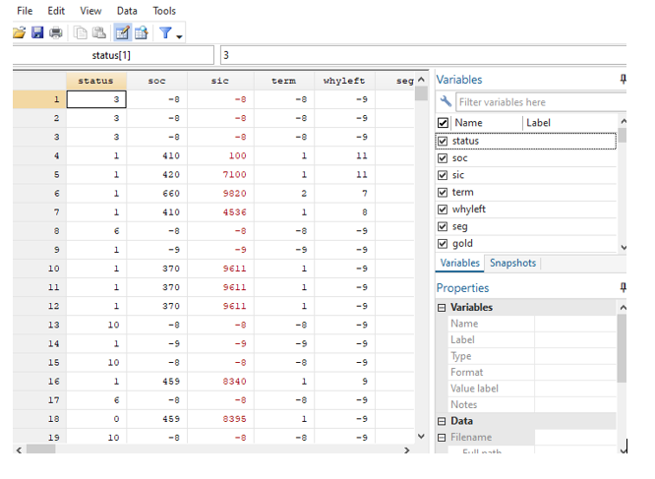Uncheck the whyleft variable checkbox
The width and height of the screenshot is (655, 479).
click(x=443, y=210)
